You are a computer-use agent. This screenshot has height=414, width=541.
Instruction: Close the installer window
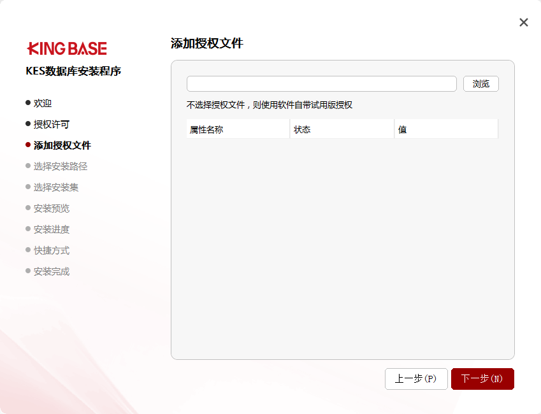(523, 22)
